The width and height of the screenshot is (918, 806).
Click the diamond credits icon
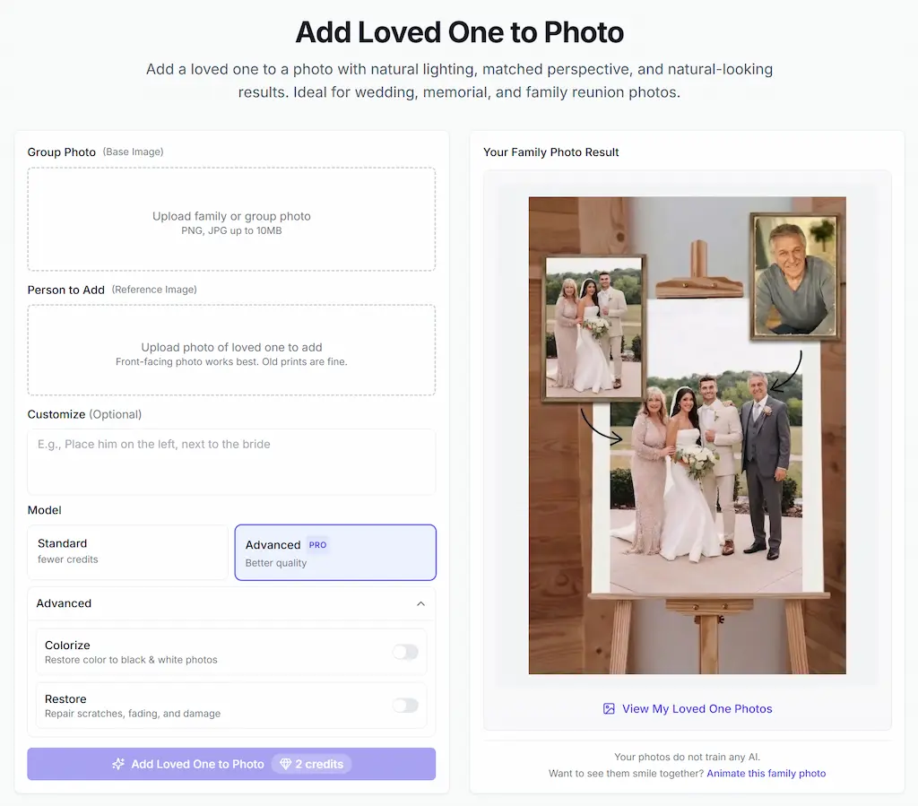coord(286,764)
